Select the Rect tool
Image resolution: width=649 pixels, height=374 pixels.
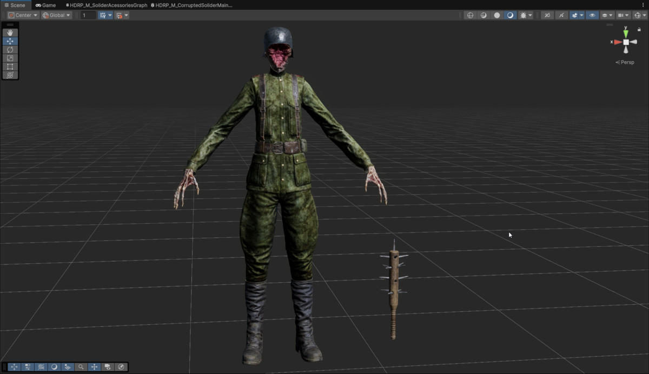pyautogui.click(x=10, y=66)
